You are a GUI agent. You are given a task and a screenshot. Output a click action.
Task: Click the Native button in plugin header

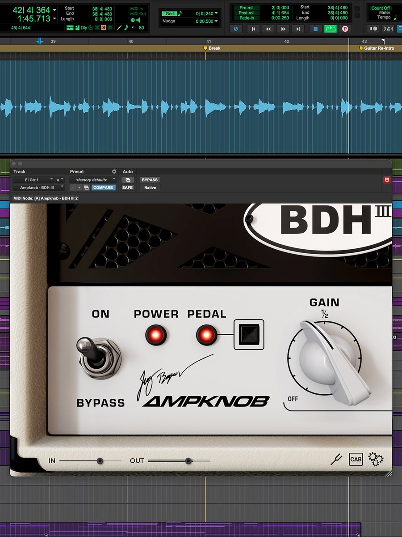150,188
